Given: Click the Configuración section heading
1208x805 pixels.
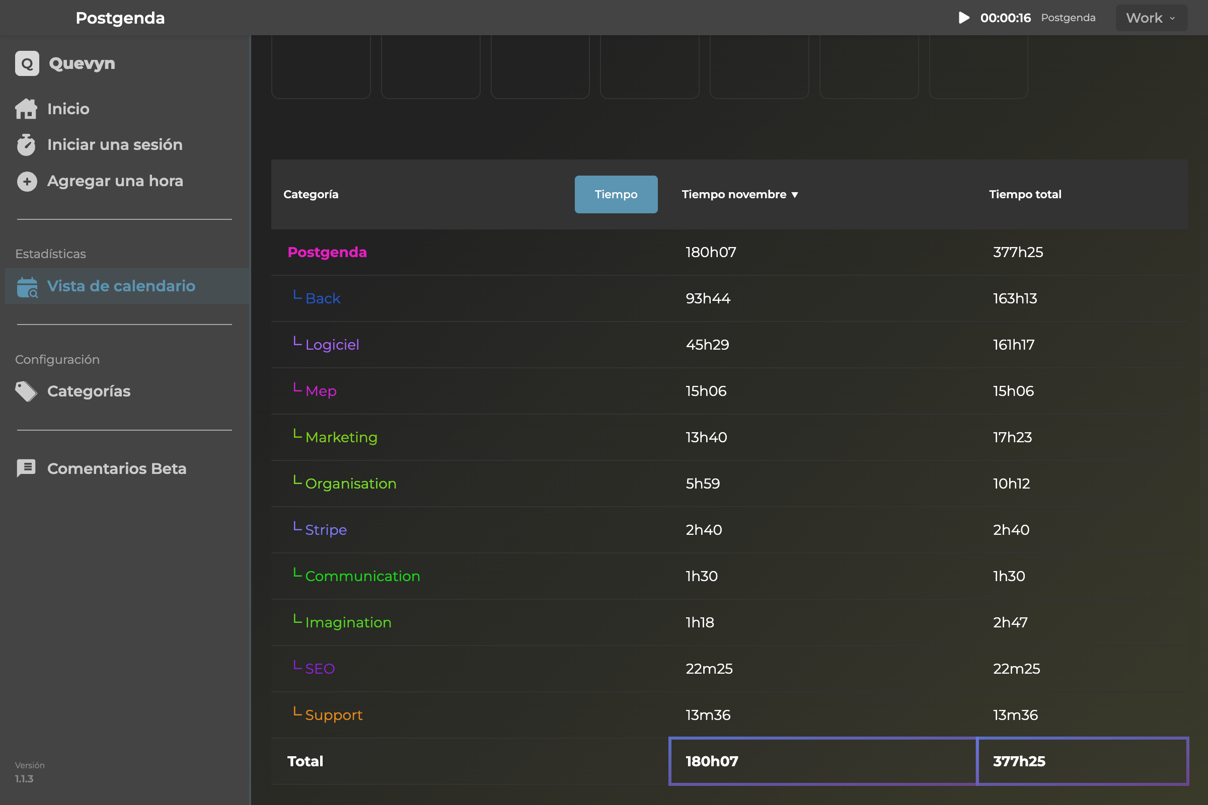Looking at the screenshot, I should (x=57, y=359).
